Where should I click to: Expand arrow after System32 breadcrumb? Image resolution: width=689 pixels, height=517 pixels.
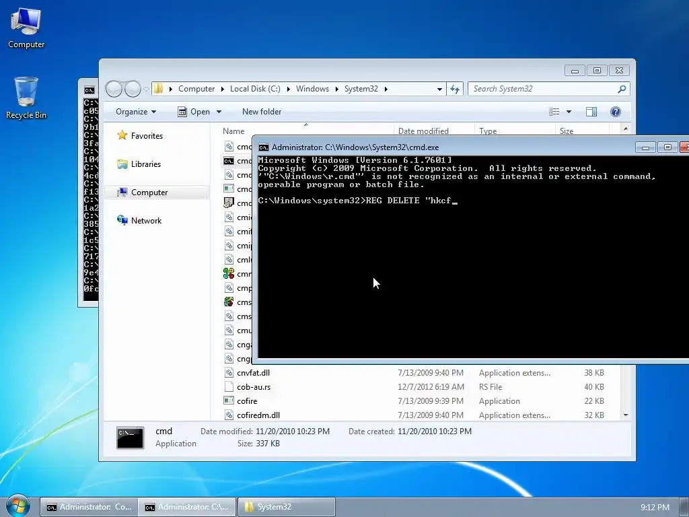[386, 89]
